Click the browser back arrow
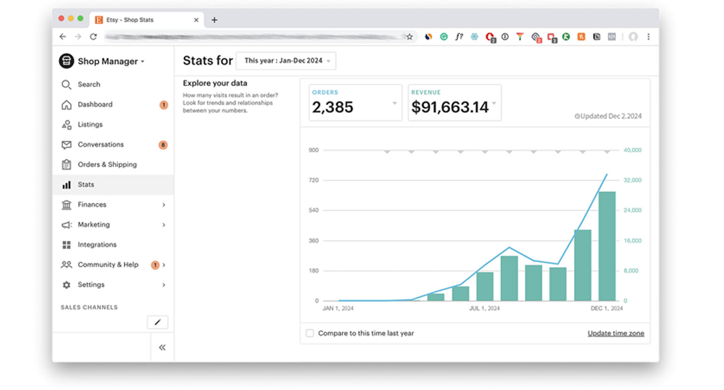Screen dimensions: 724x390 (x=63, y=36)
